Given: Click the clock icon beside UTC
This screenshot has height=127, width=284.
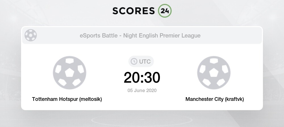Looking at the screenshot, I should 133,61.
